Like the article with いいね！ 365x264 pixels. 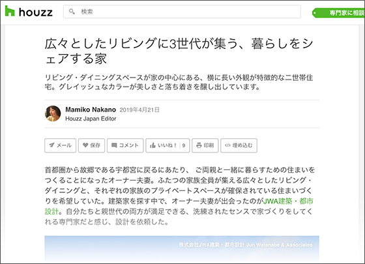click(168, 145)
